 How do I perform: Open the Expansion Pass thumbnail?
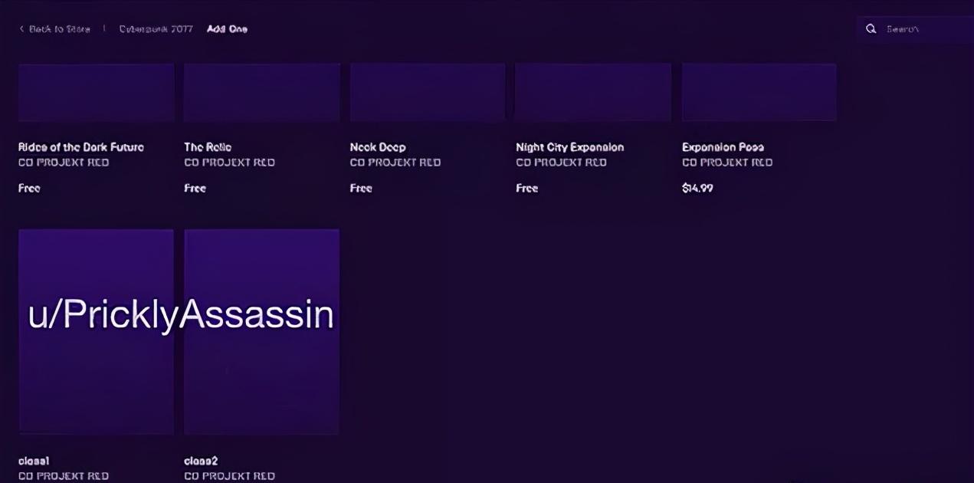pyautogui.click(x=759, y=92)
